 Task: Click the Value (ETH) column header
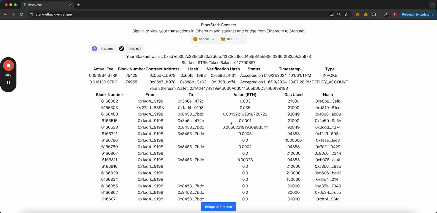click(245, 95)
